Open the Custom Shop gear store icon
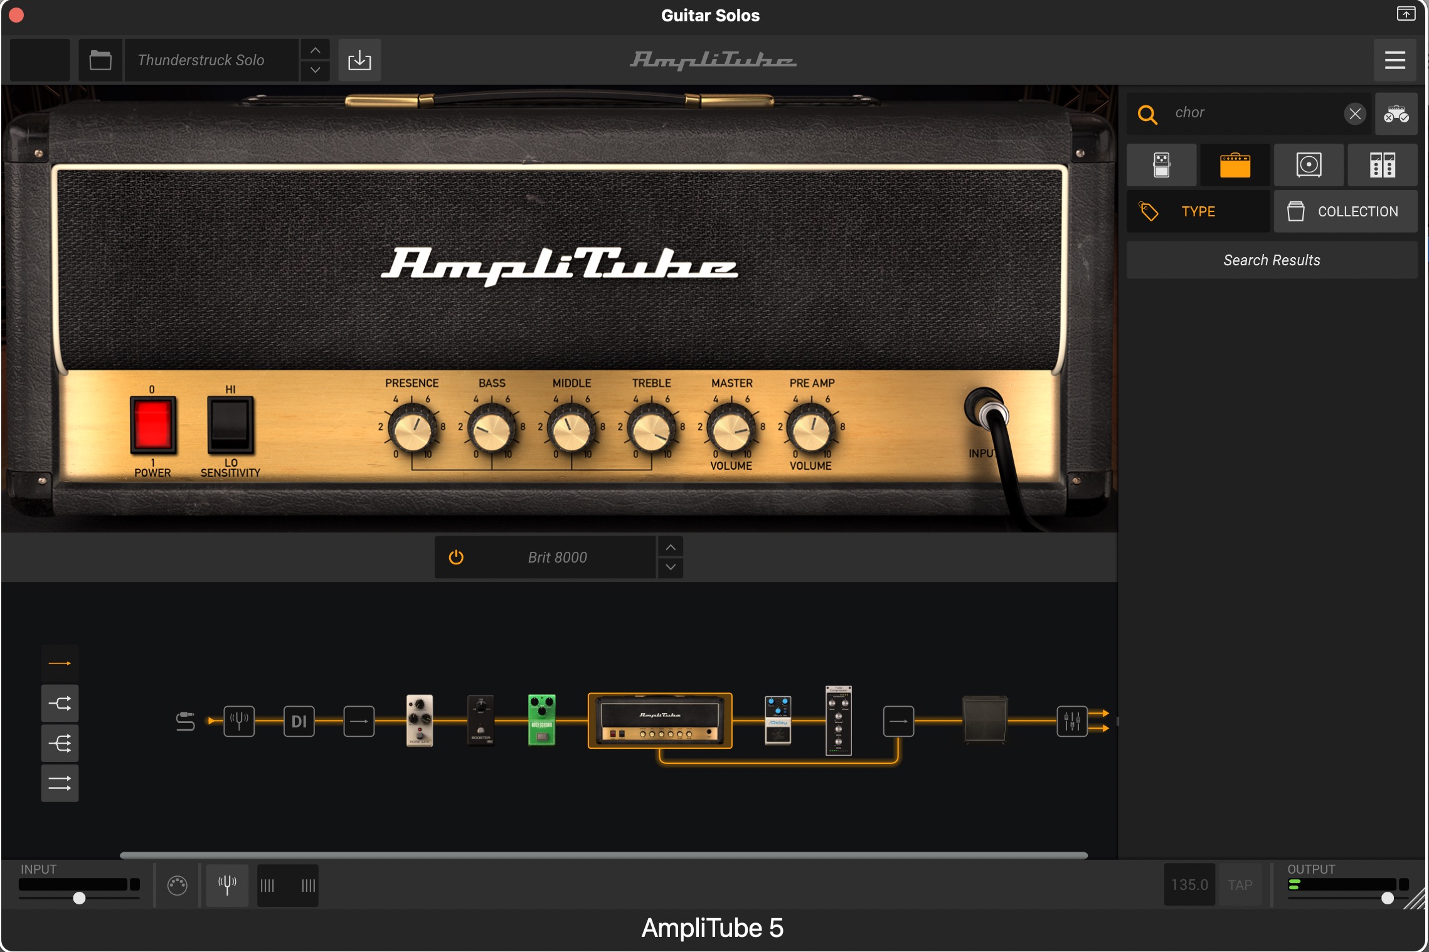Image resolution: width=1429 pixels, height=952 pixels. [1396, 114]
